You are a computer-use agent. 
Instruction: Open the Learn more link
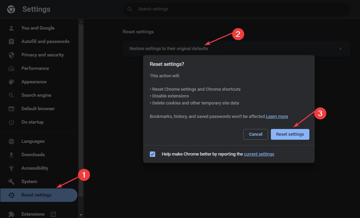point(277,117)
